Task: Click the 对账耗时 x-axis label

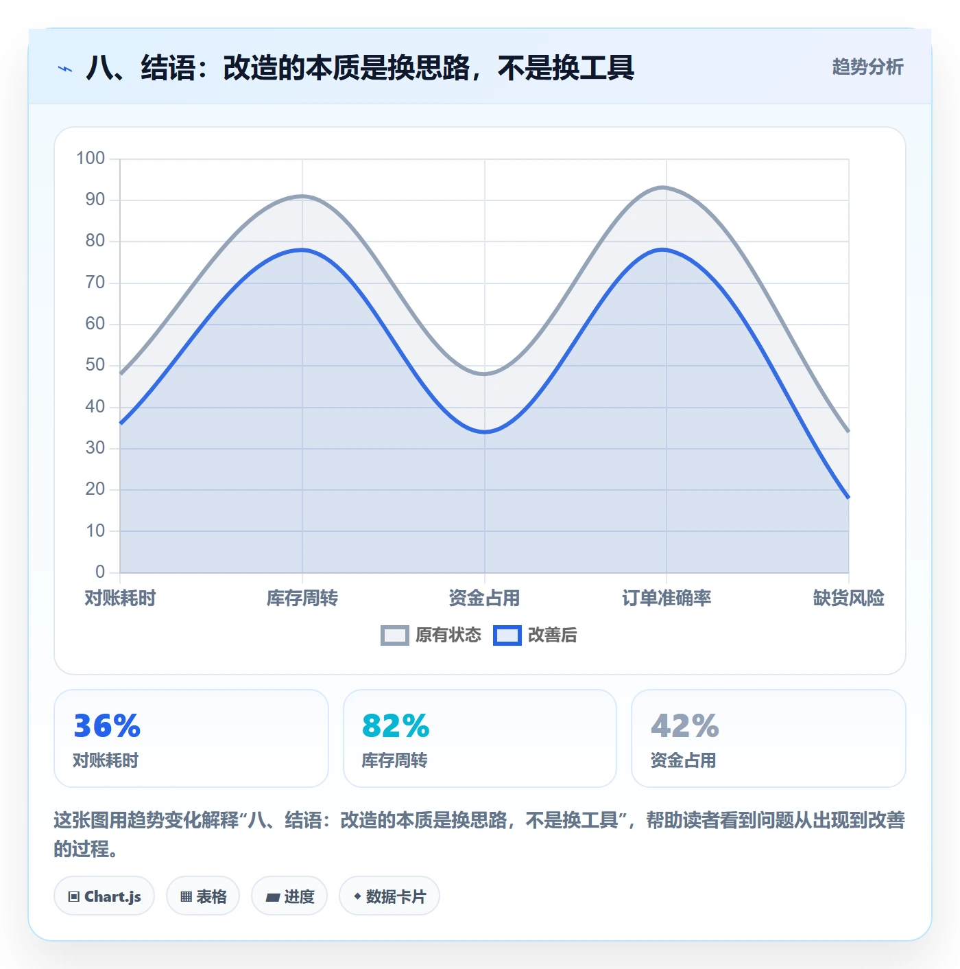Action: tap(120, 598)
